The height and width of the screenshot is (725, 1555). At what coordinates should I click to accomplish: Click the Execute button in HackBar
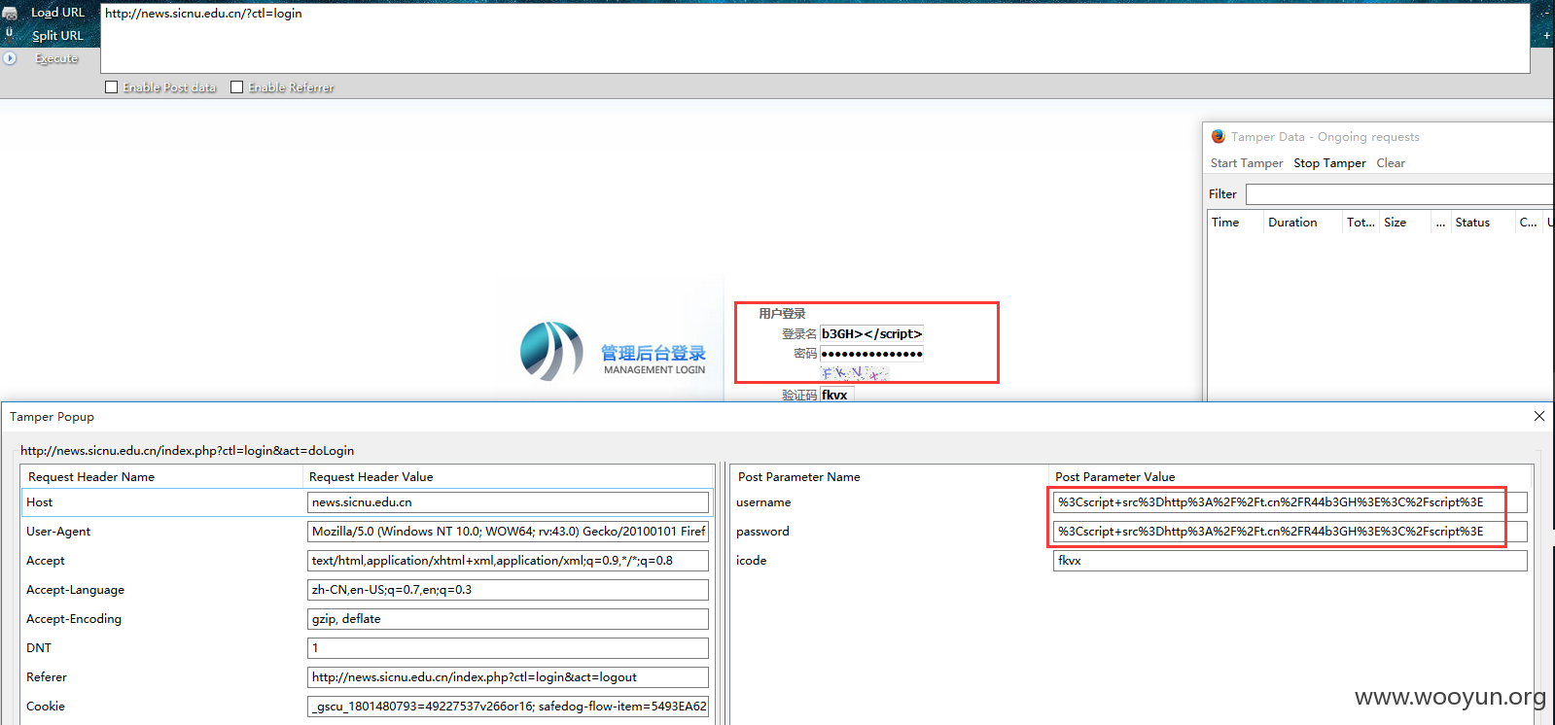point(56,58)
